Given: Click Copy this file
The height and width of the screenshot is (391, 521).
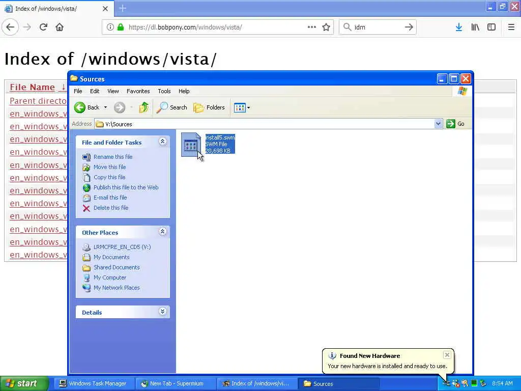Looking at the screenshot, I should coord(109,177).
